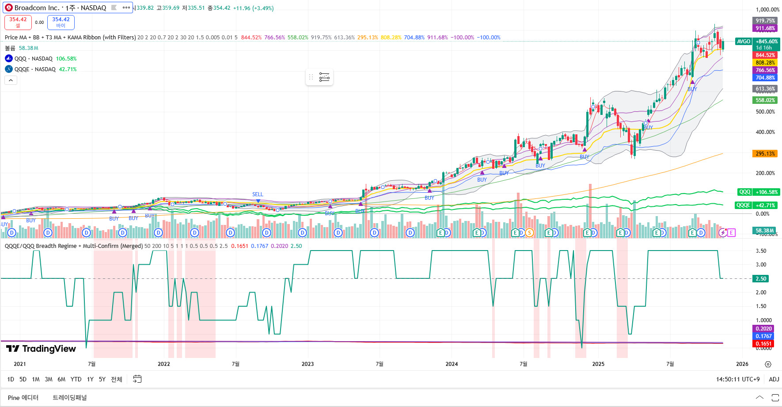Expand the bottom panel with the chevron

click(x=759, y=398)
